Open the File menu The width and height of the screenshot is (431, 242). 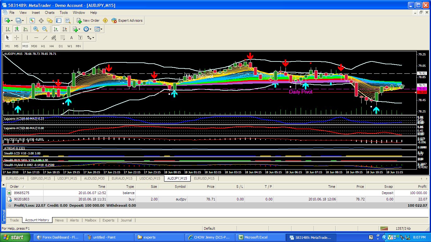[12, 13]
